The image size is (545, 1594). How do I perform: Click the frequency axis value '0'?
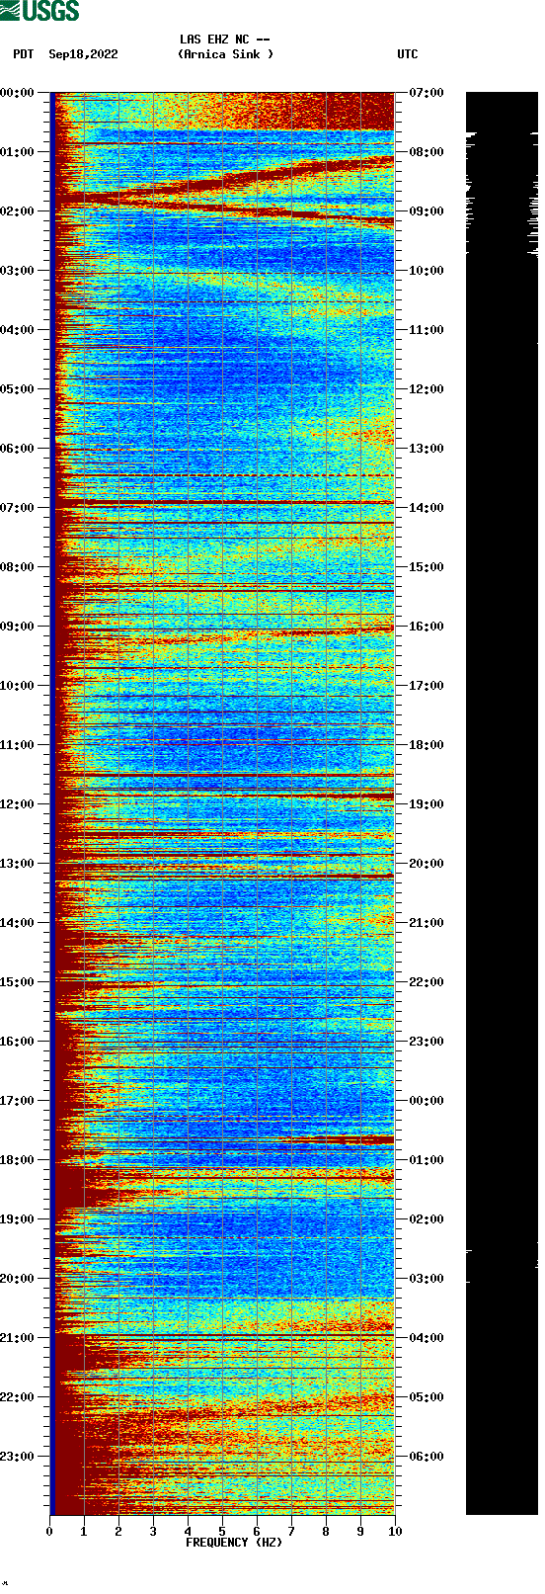coord(49,1532)
